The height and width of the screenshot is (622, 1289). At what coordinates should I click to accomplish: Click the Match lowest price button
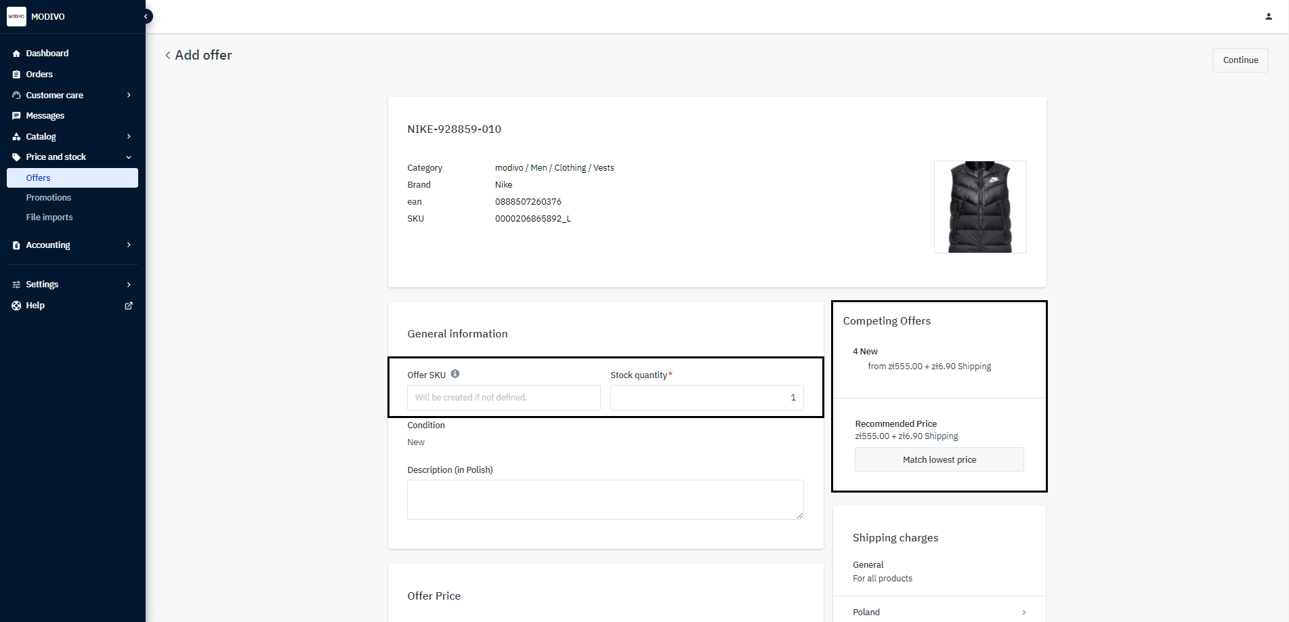[939, 459]
